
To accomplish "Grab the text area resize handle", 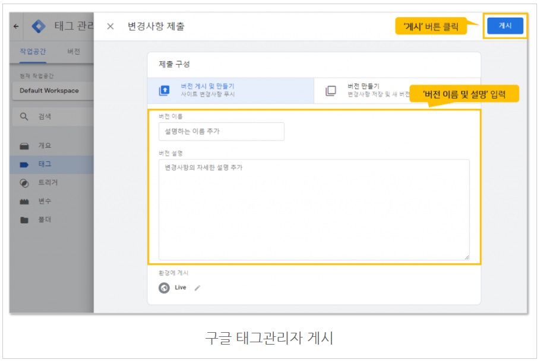I will tap(467, 257).
